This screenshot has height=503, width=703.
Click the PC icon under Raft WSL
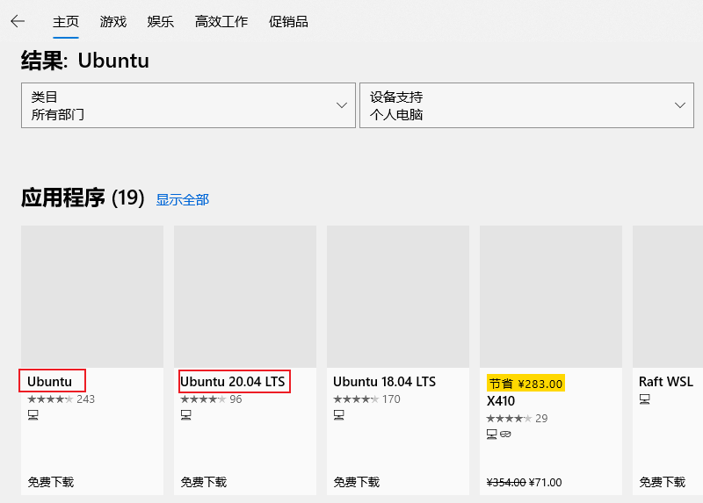click(645, 399)
